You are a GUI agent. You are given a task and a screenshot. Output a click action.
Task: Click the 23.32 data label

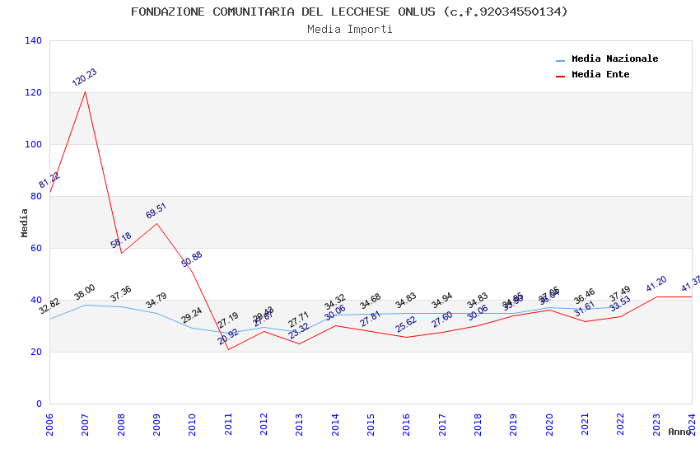pos(299,331)
